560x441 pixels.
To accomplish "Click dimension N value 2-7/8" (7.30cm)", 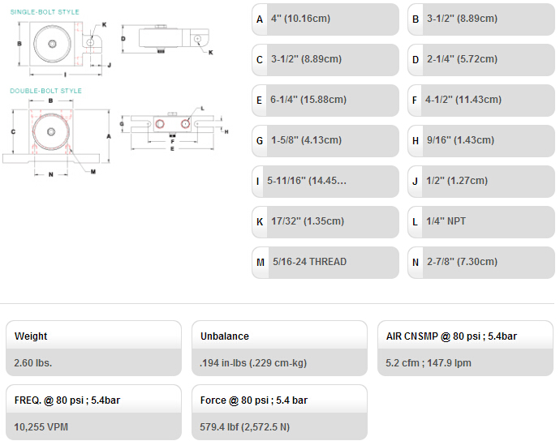I will click(462, 262).
